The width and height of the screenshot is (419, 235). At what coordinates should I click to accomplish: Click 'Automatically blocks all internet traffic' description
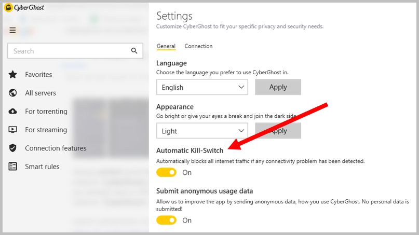pos(260,161)
